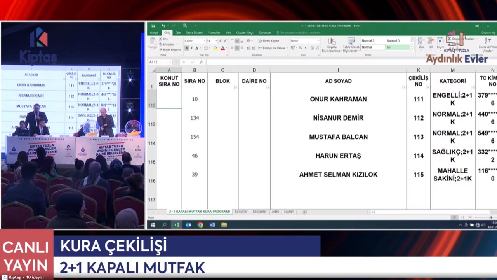Open the font color dropdown arrow

(x=226, y=48)
